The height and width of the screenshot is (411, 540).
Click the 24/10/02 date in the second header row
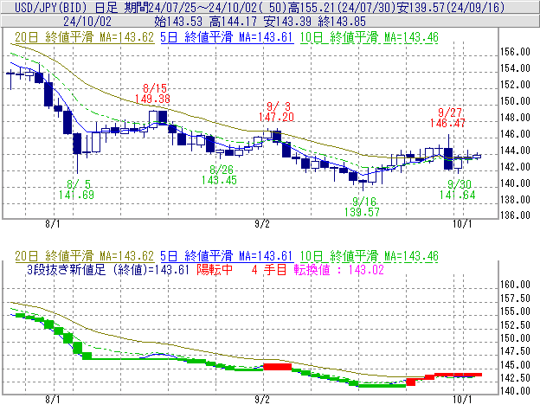pos(87,22)
